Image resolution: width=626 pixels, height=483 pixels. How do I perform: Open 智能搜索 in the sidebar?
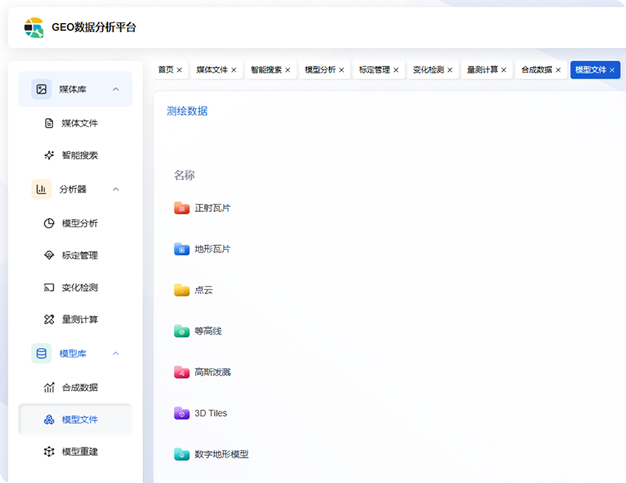(x=75, y=155)
